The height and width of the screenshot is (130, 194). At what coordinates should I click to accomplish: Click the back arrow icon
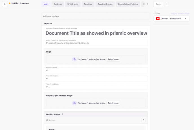coord(5,4)
